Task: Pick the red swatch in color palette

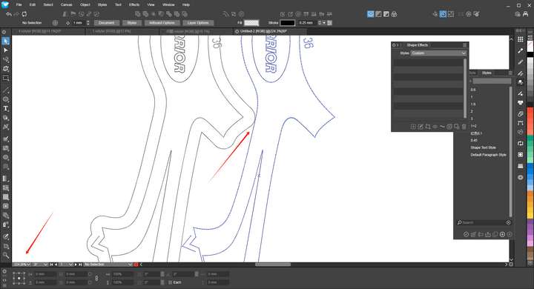Action: tap(530, 121)
